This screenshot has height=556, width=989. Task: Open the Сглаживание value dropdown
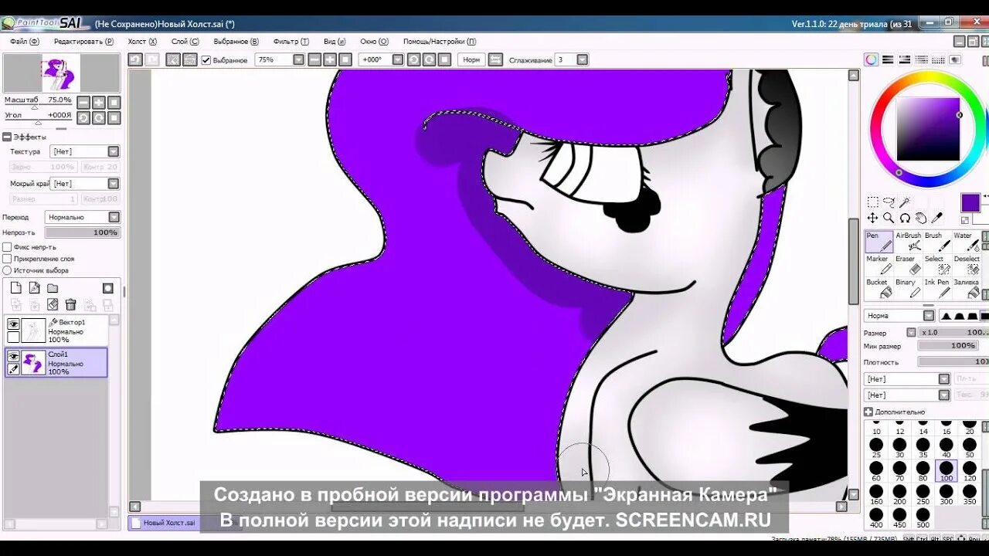click(x=582, y=59)
